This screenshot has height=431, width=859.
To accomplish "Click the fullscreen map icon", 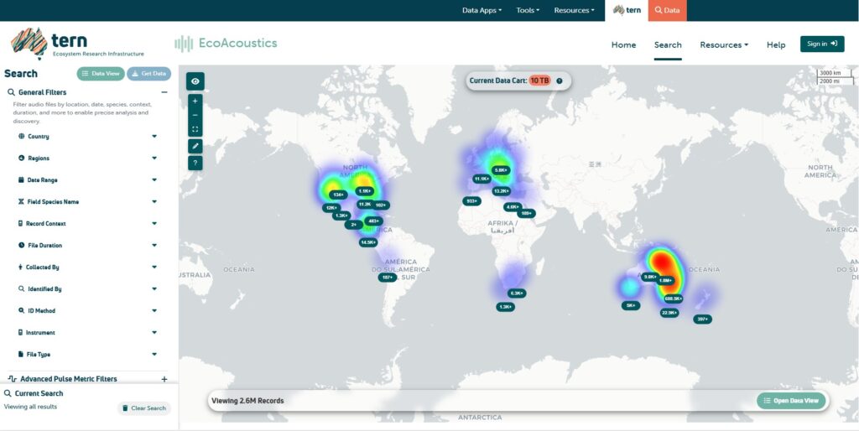I will [x=195, y=129].
